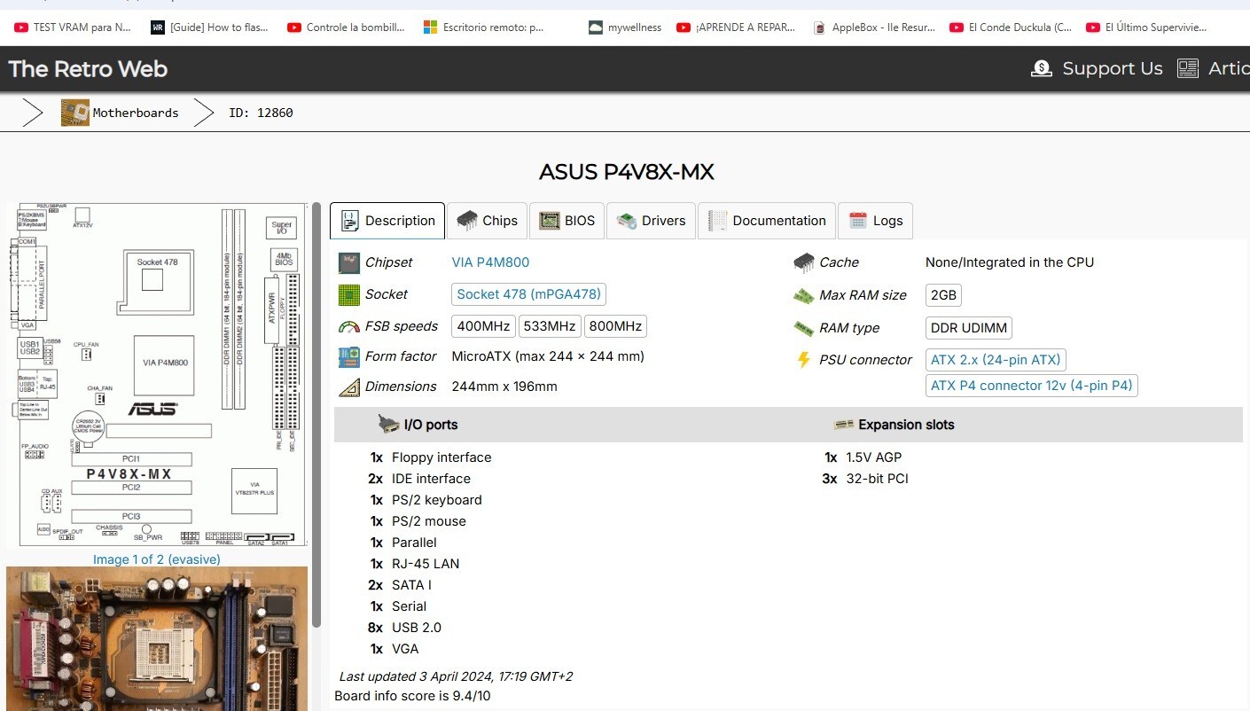Click the Cache chip icon
1250x711 pixels.
[804, 262]
